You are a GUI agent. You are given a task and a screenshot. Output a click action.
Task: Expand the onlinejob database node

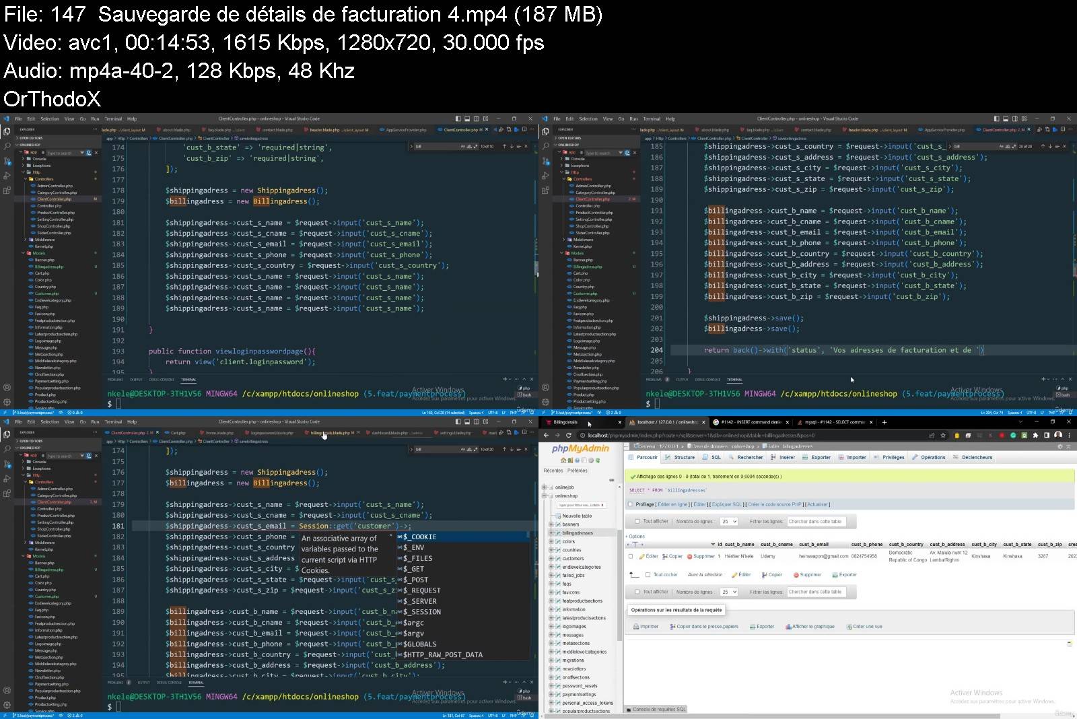click(x=545, y=487)
